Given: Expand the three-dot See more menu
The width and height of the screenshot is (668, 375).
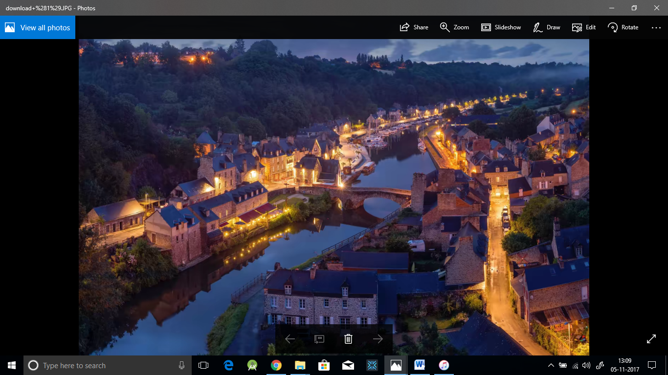Looking at the screenshot, I should [x=656, y=28].
